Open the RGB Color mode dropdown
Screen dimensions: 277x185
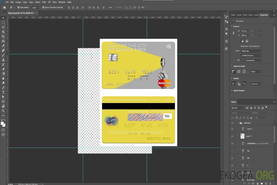coord(251,51)
